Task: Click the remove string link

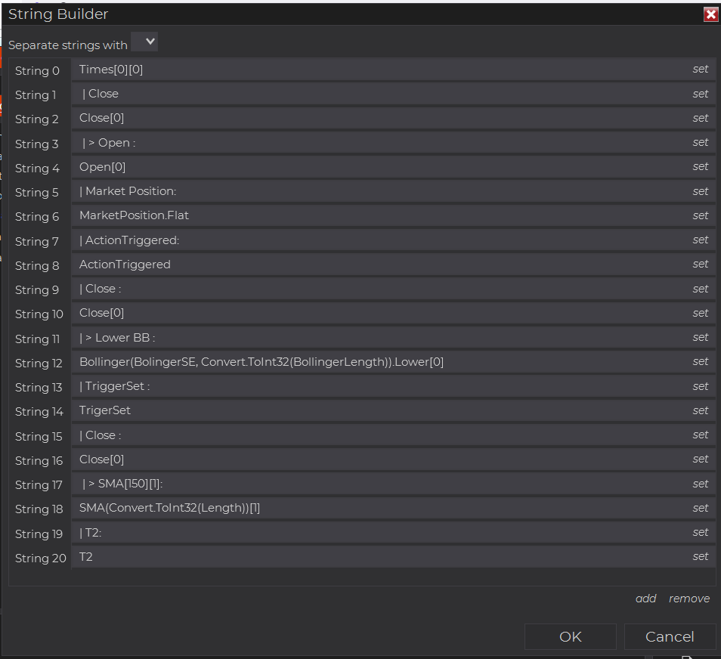Action: pyautogui.click(x=689, y=599)
